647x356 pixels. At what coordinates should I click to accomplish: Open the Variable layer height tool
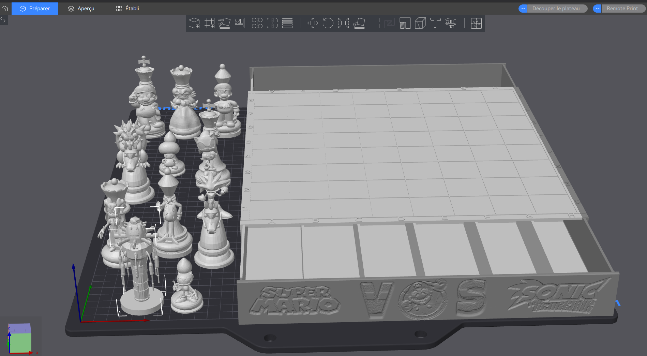[x=287, y=23]
